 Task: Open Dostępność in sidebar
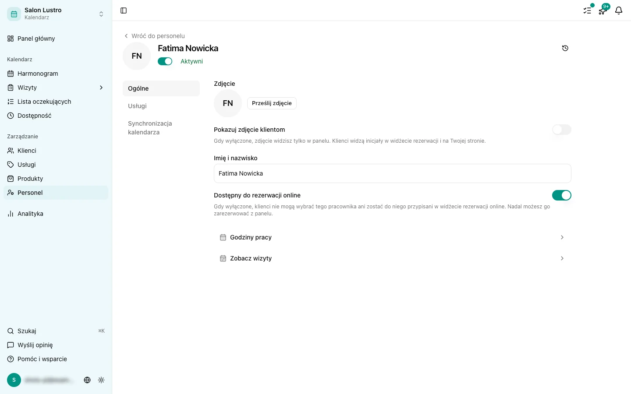point(56,116)
